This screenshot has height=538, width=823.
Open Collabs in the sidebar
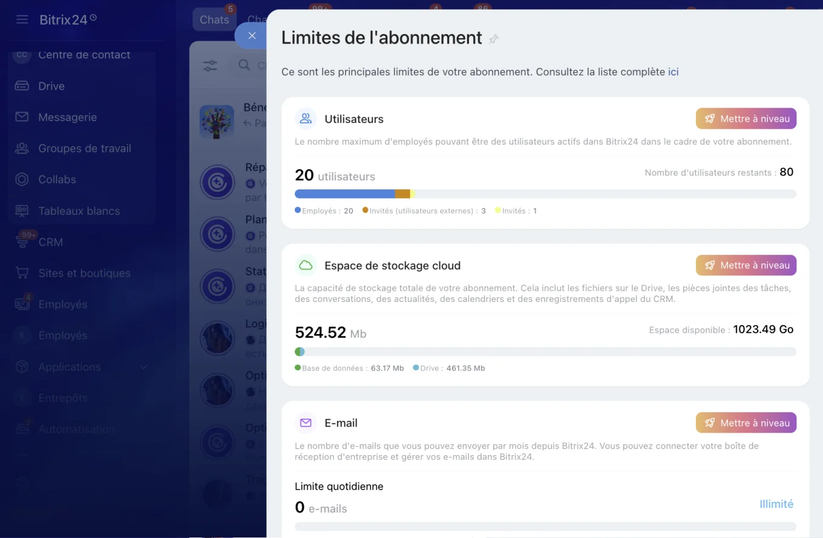tap(57, 180)
